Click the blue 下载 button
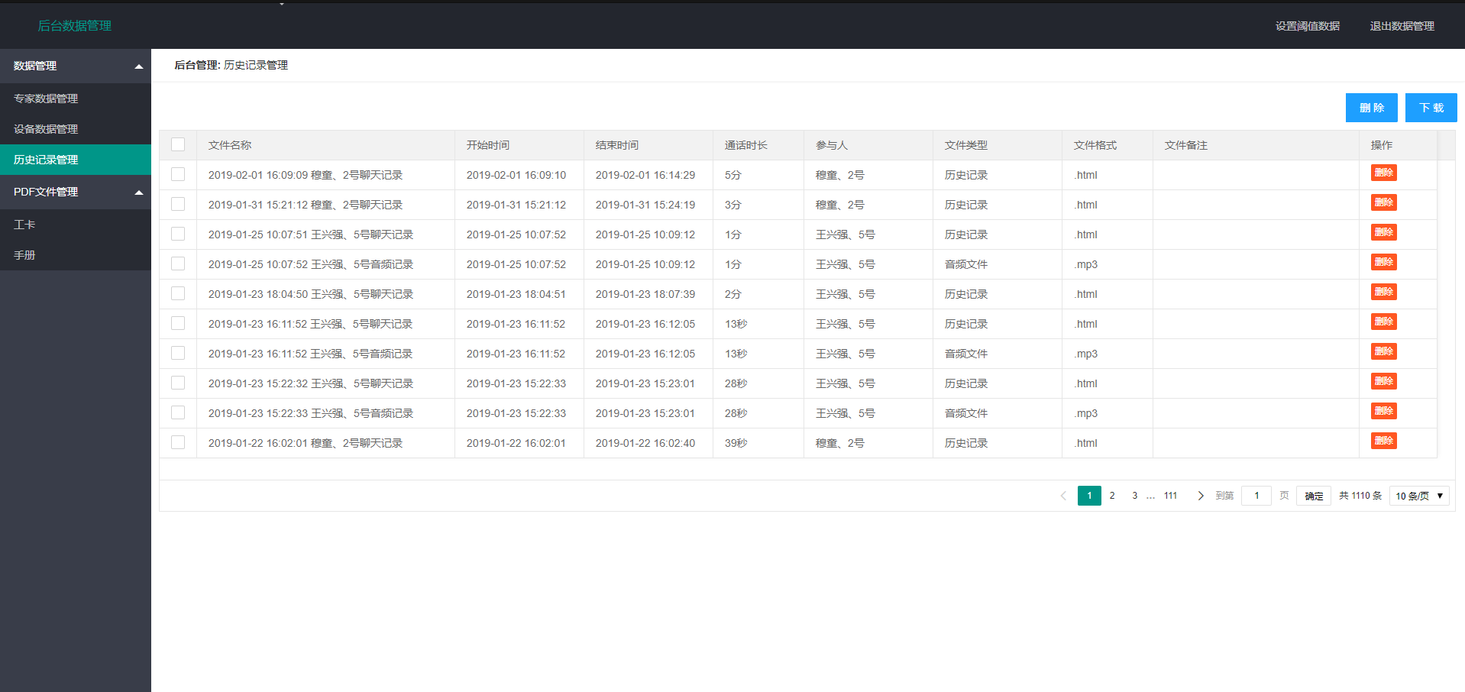Screen dimensions: 1465x692 pos(1431,108)
